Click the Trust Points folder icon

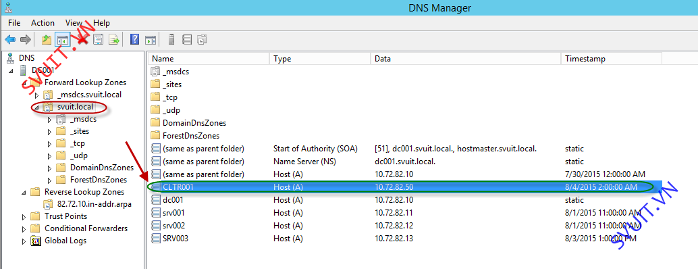click(35, 216)
